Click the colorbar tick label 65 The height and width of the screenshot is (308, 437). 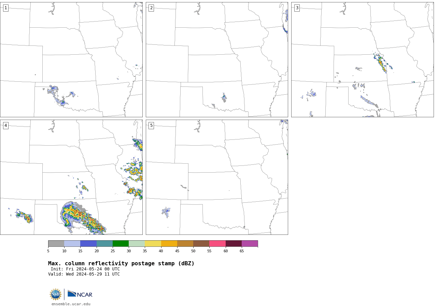tap(242, 251)
